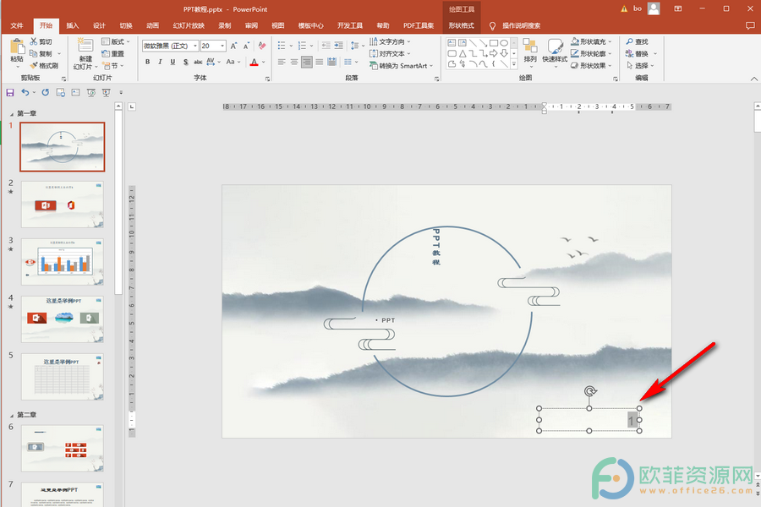Decrease font size with smaller A icon
Image resolution: width=761 pixels, height=507 pixels.
(246, 46)
